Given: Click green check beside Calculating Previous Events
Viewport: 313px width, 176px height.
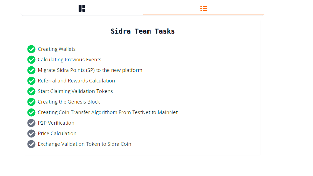Looking at the screenshot, I should pyautogui.click(x=31, y=60).
